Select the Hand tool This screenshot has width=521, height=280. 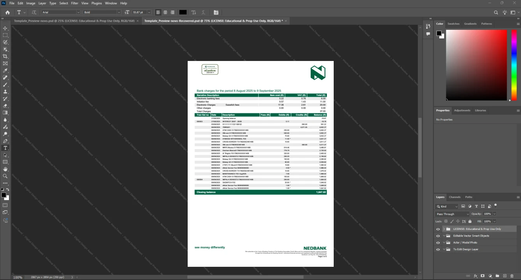click(x=5, y=169)
